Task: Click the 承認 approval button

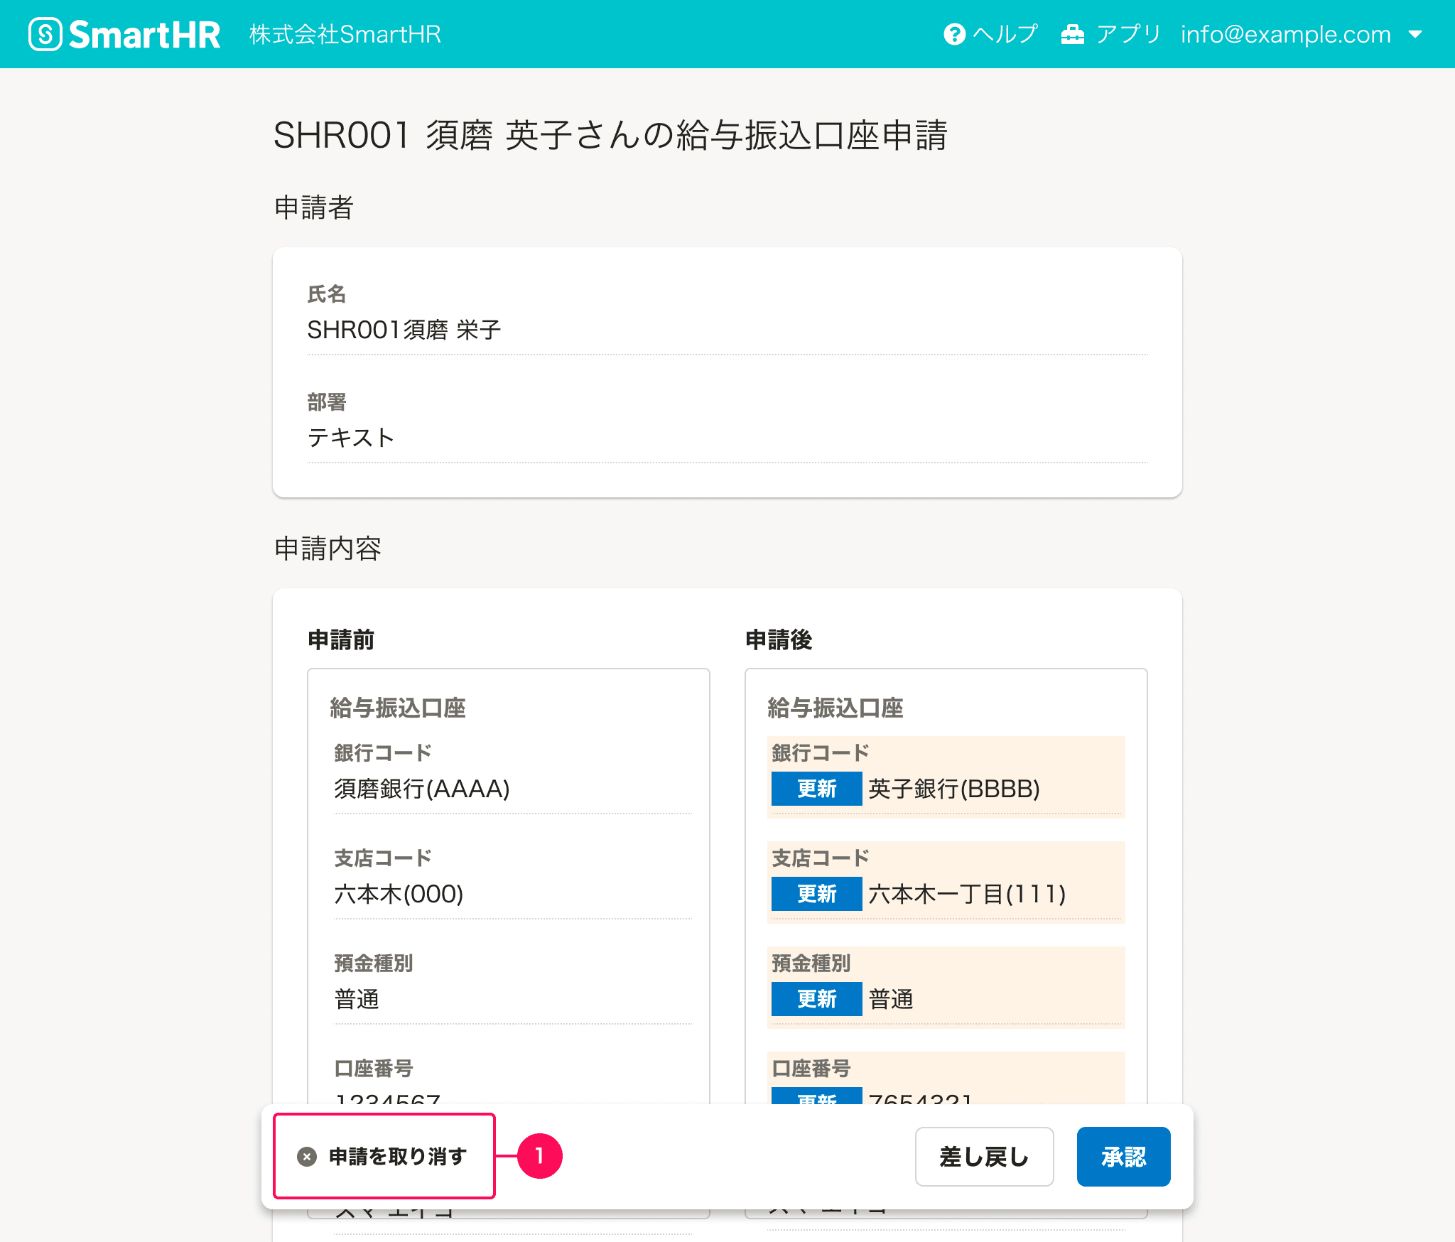Action: point(1123,1157)
